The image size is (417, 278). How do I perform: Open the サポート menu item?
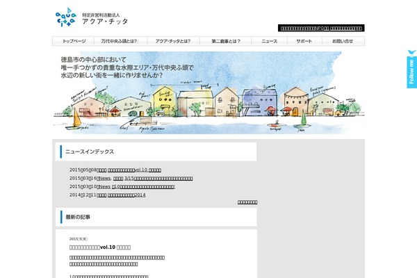[304, 41]
